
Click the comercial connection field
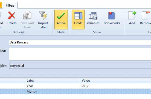tap(80, 66)
